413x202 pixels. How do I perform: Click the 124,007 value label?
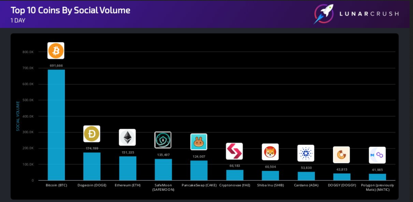coord(199,157)
